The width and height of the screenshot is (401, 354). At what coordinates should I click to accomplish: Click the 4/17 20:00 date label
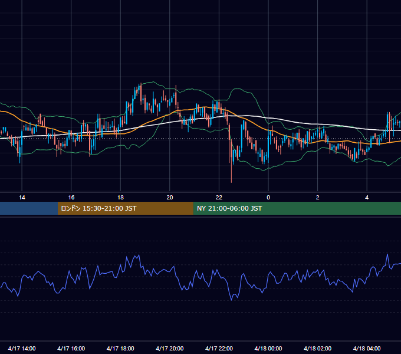(x=170, y=348)
